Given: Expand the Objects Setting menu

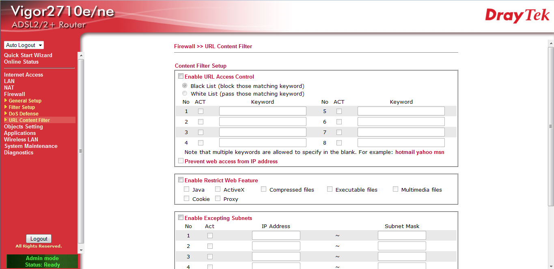Looking at the screenshot, I should coord(23,126).
